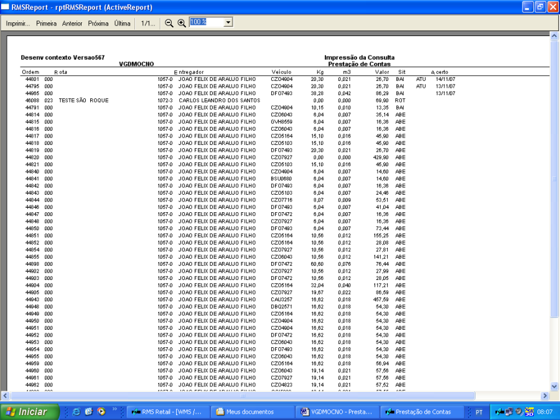Screen dimensions: 560x420
Task: Click the 100% zoom input field
Action: pos(207,22)
